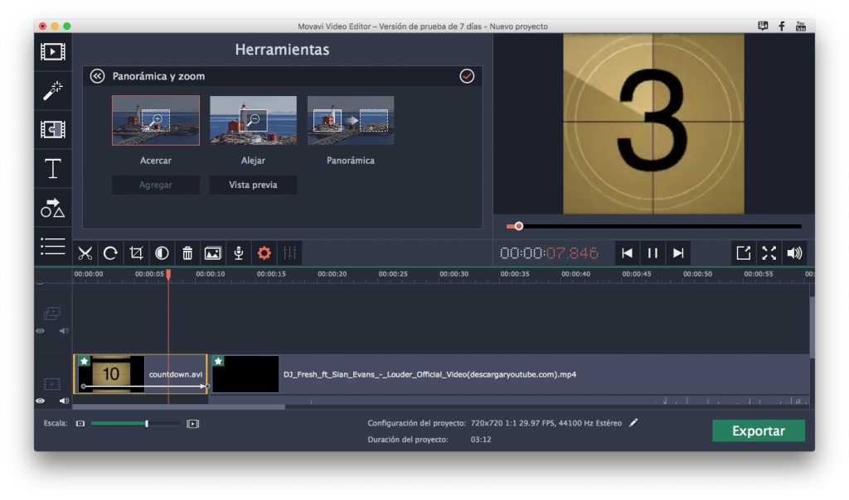Open the titles text tab

click(52, 169)
